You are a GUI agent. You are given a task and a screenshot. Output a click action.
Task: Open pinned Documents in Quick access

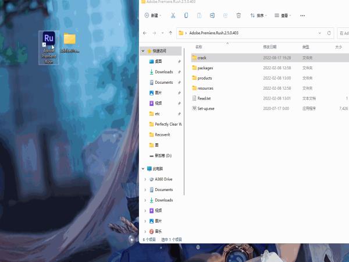click(164, 82)
